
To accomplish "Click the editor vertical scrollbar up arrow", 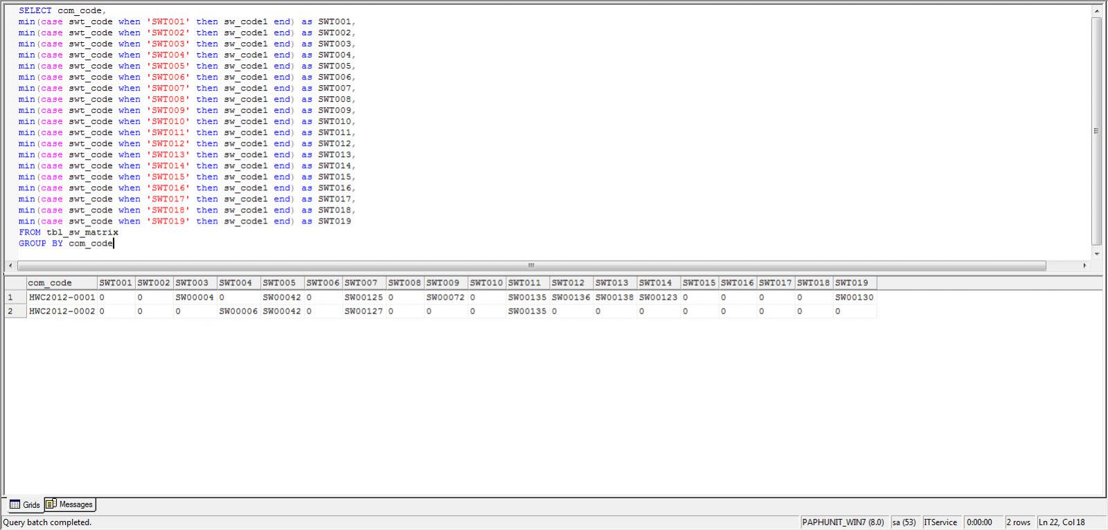I will [1097, 10].
